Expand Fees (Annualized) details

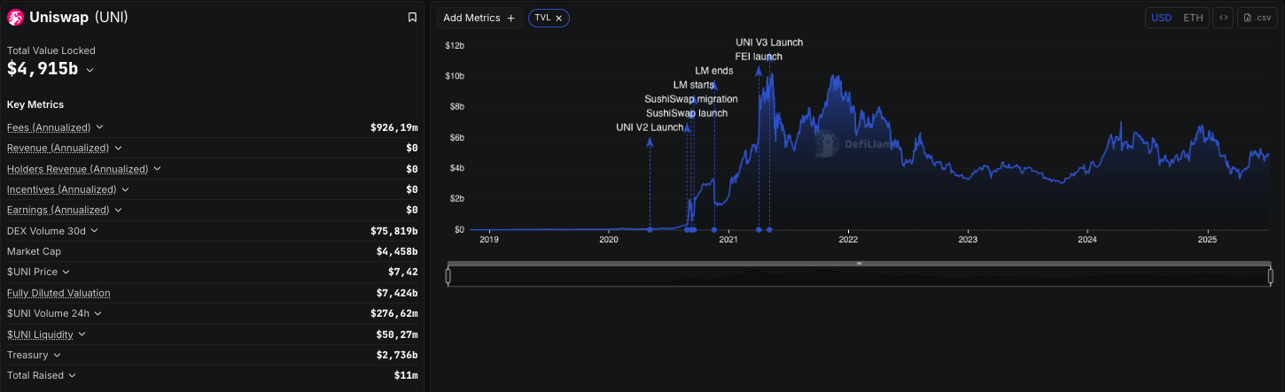click(x=99, y=127)
